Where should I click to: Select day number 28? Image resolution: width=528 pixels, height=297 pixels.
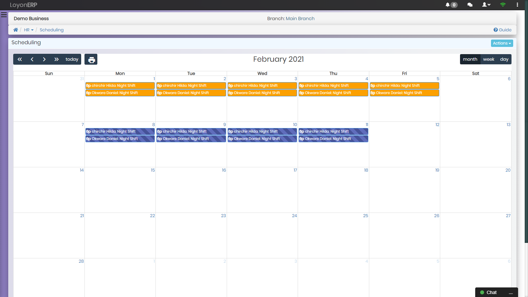click(81, 261)
